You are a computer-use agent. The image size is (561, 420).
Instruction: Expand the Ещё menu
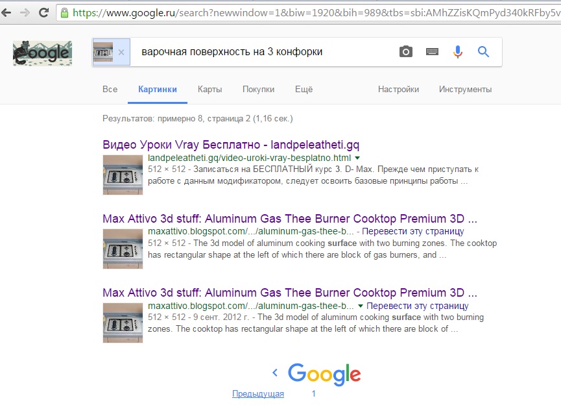tap(304, 90)
